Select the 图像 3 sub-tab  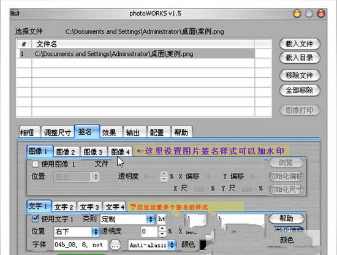click(94, 152)
